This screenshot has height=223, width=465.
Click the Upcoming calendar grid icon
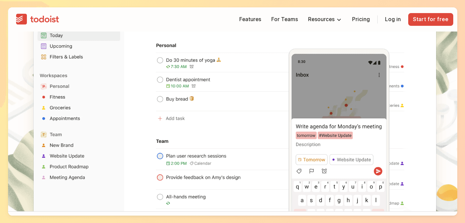pos(44,46)
